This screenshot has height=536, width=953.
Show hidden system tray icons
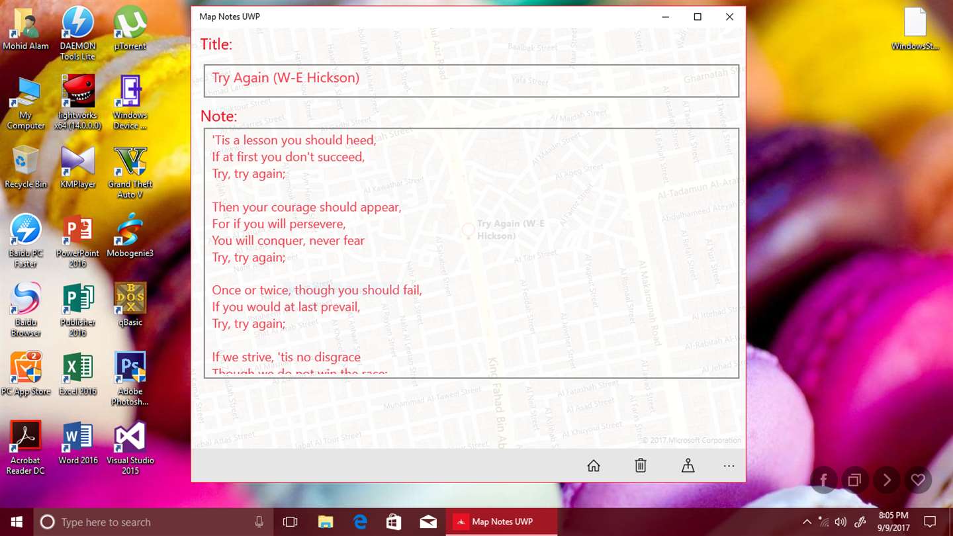point(807,522)
